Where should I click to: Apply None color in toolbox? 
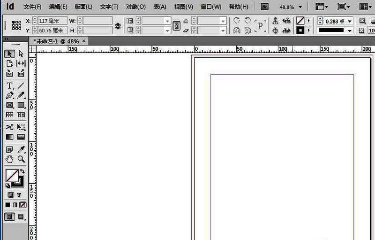[x=22, y=205]
